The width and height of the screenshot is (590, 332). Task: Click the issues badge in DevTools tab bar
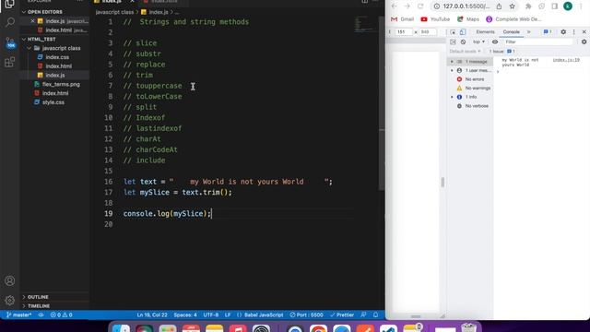pos(548,32)
